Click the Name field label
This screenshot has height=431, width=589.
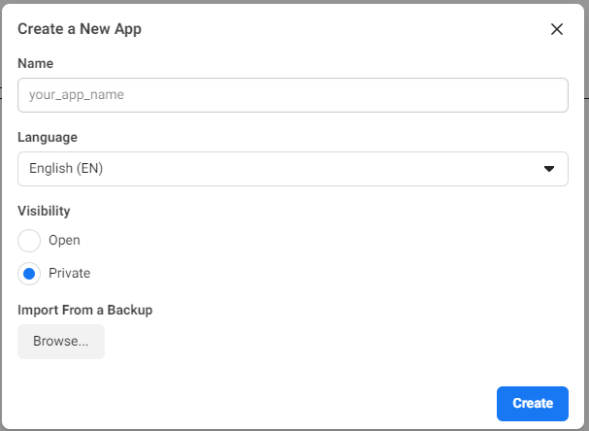(36, 63)
